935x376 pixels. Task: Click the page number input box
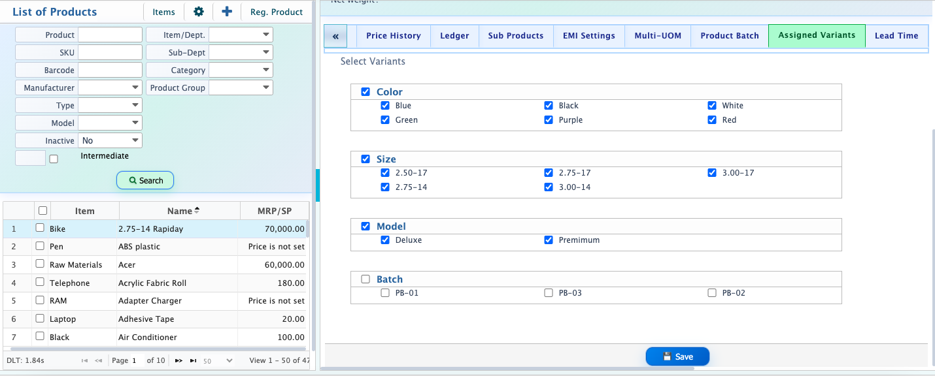(x=137, y=360)
